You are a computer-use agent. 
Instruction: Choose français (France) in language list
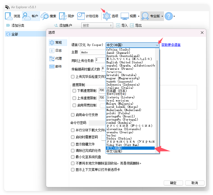(130, 69)
